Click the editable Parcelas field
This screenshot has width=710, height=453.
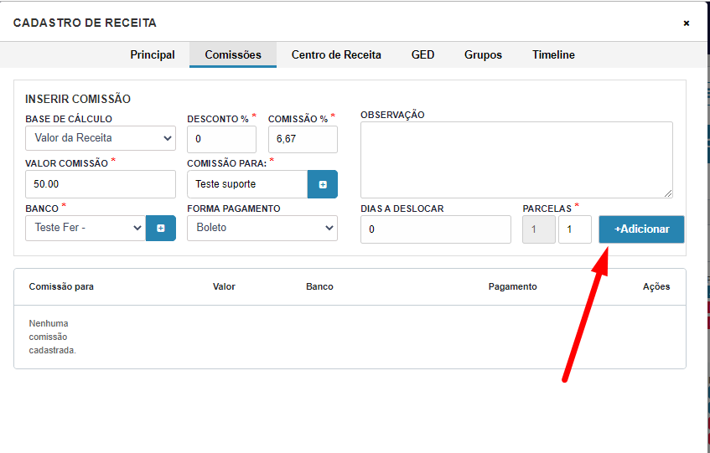tap(574, 229)
